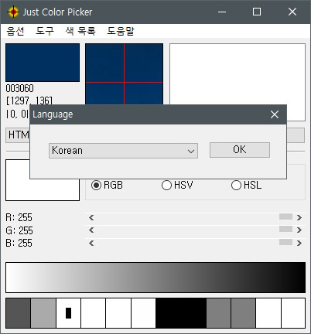
Task: Pick the white swatch with black mark
Action: pos(68,313)
